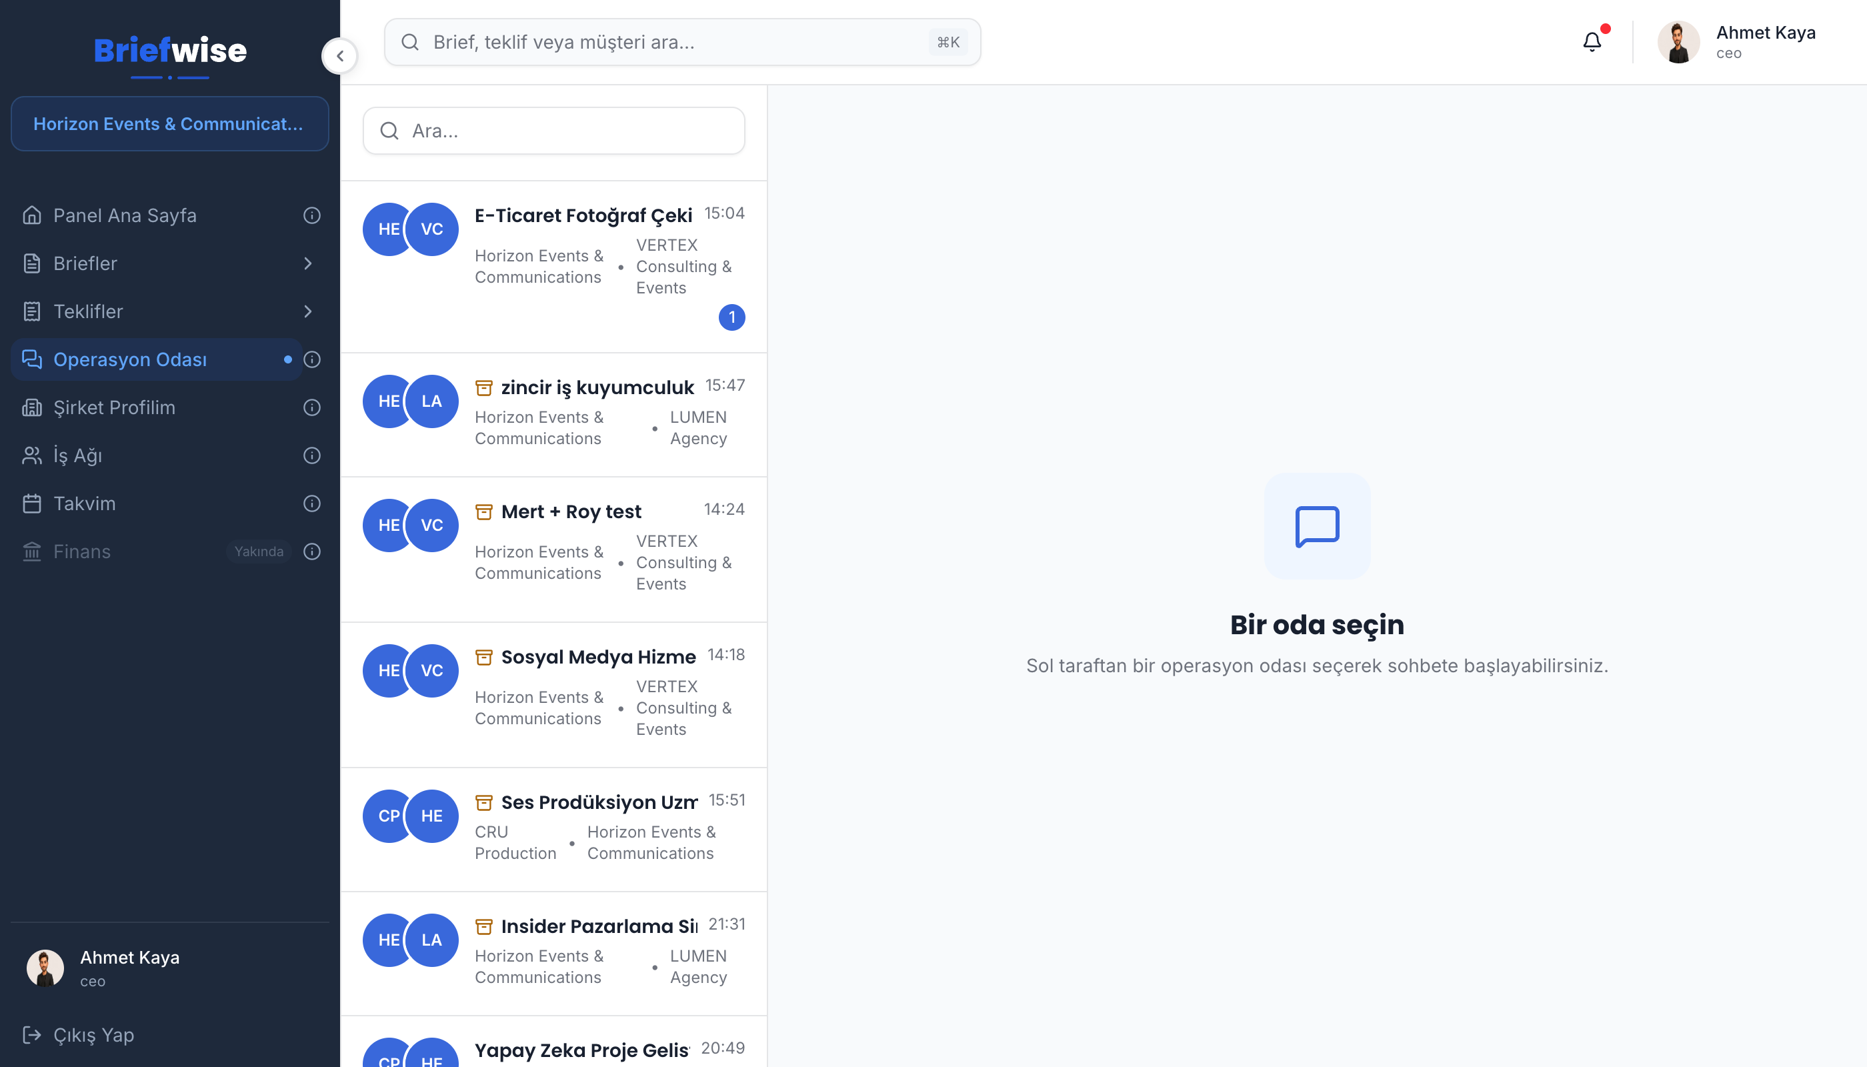Click the info icon beside Operasyon Odası
The height and width of the screenshot is (1067, 1867).
(312, 359)
